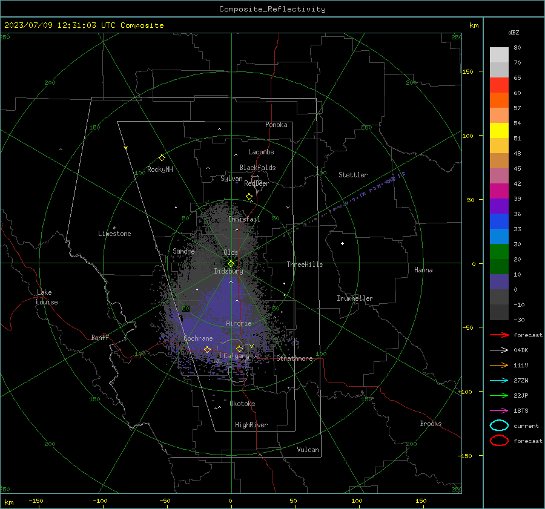Click the Innisfail city label
Viewport: 545px width, 509px height.
(244, 219)
